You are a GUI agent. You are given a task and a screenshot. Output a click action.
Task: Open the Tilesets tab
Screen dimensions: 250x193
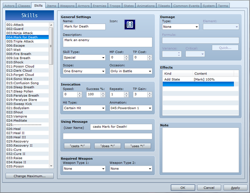point(164,6)
